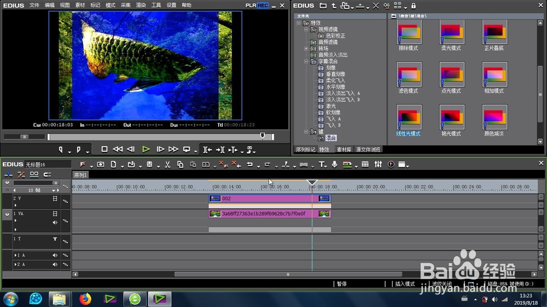Switch to the 素材库 tab
Image resolution: width=547 pixels, height=307 pixels.
point(344,150)
